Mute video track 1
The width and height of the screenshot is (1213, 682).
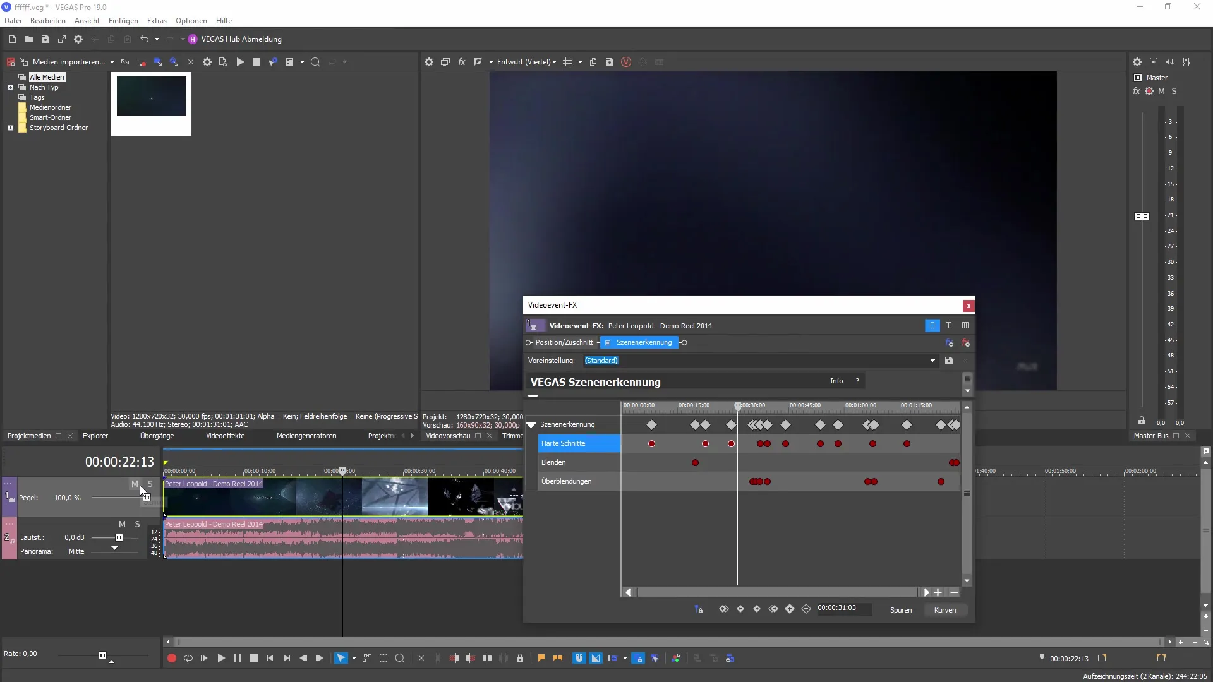point(135,484)
